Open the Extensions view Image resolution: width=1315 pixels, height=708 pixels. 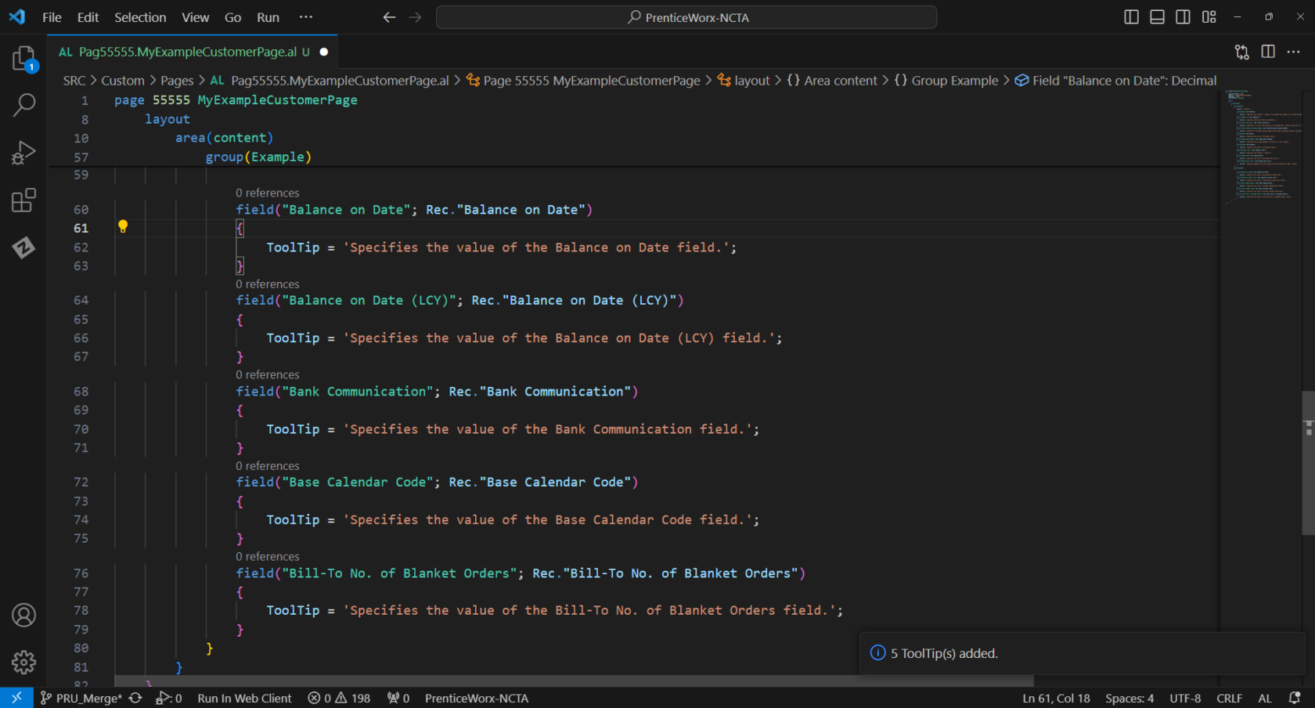(x=23, y=200)
